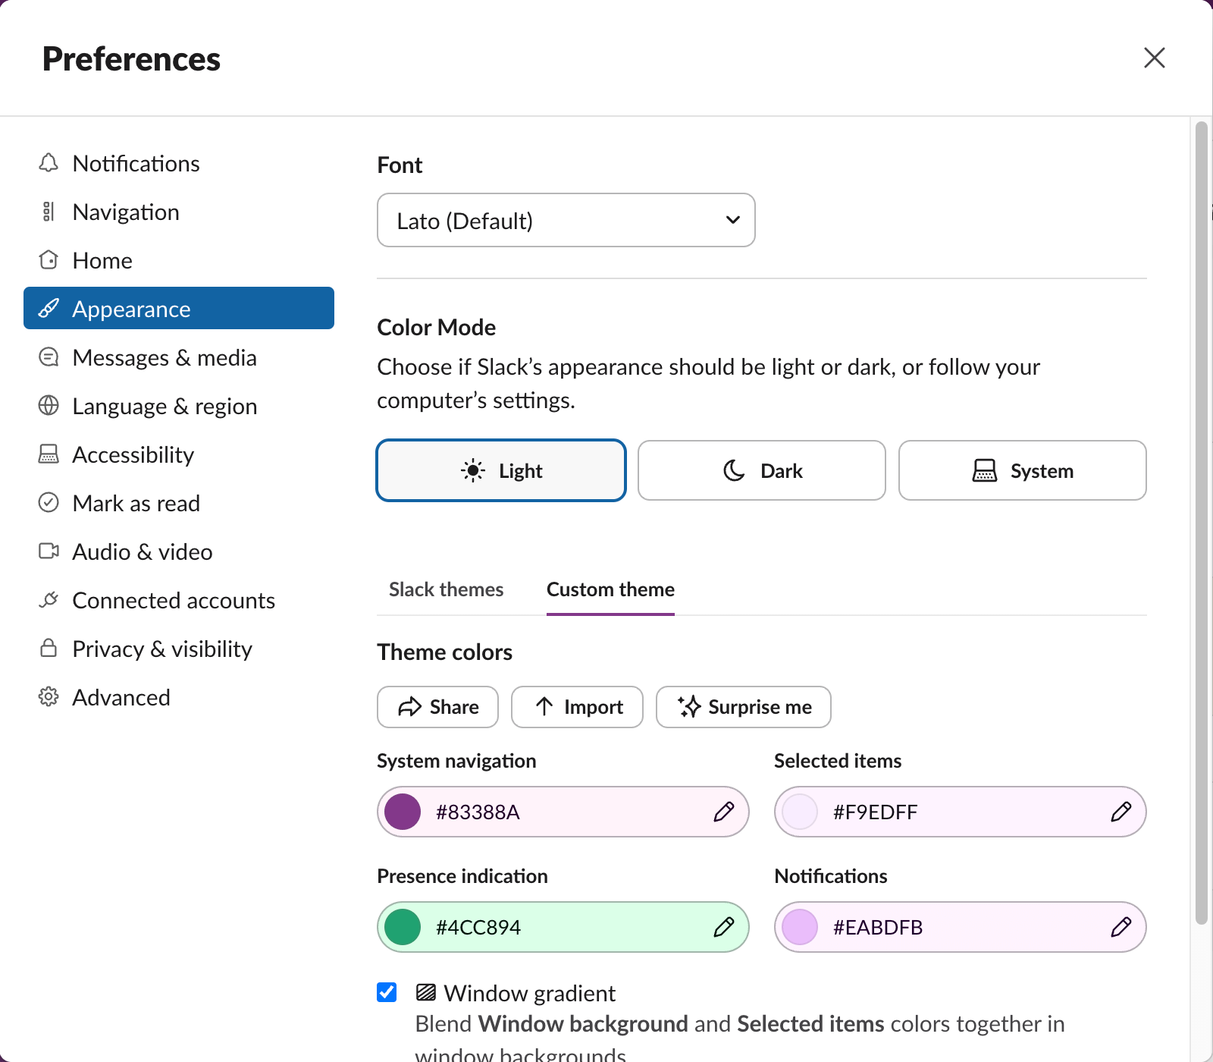Screen dimensions: 1213x1062
Task: Click the pale Selected items color swatch
Action: [800, 812]
